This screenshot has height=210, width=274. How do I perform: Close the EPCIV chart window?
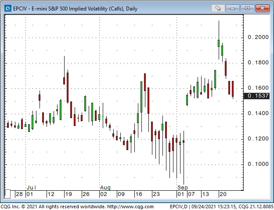(262, 8)
